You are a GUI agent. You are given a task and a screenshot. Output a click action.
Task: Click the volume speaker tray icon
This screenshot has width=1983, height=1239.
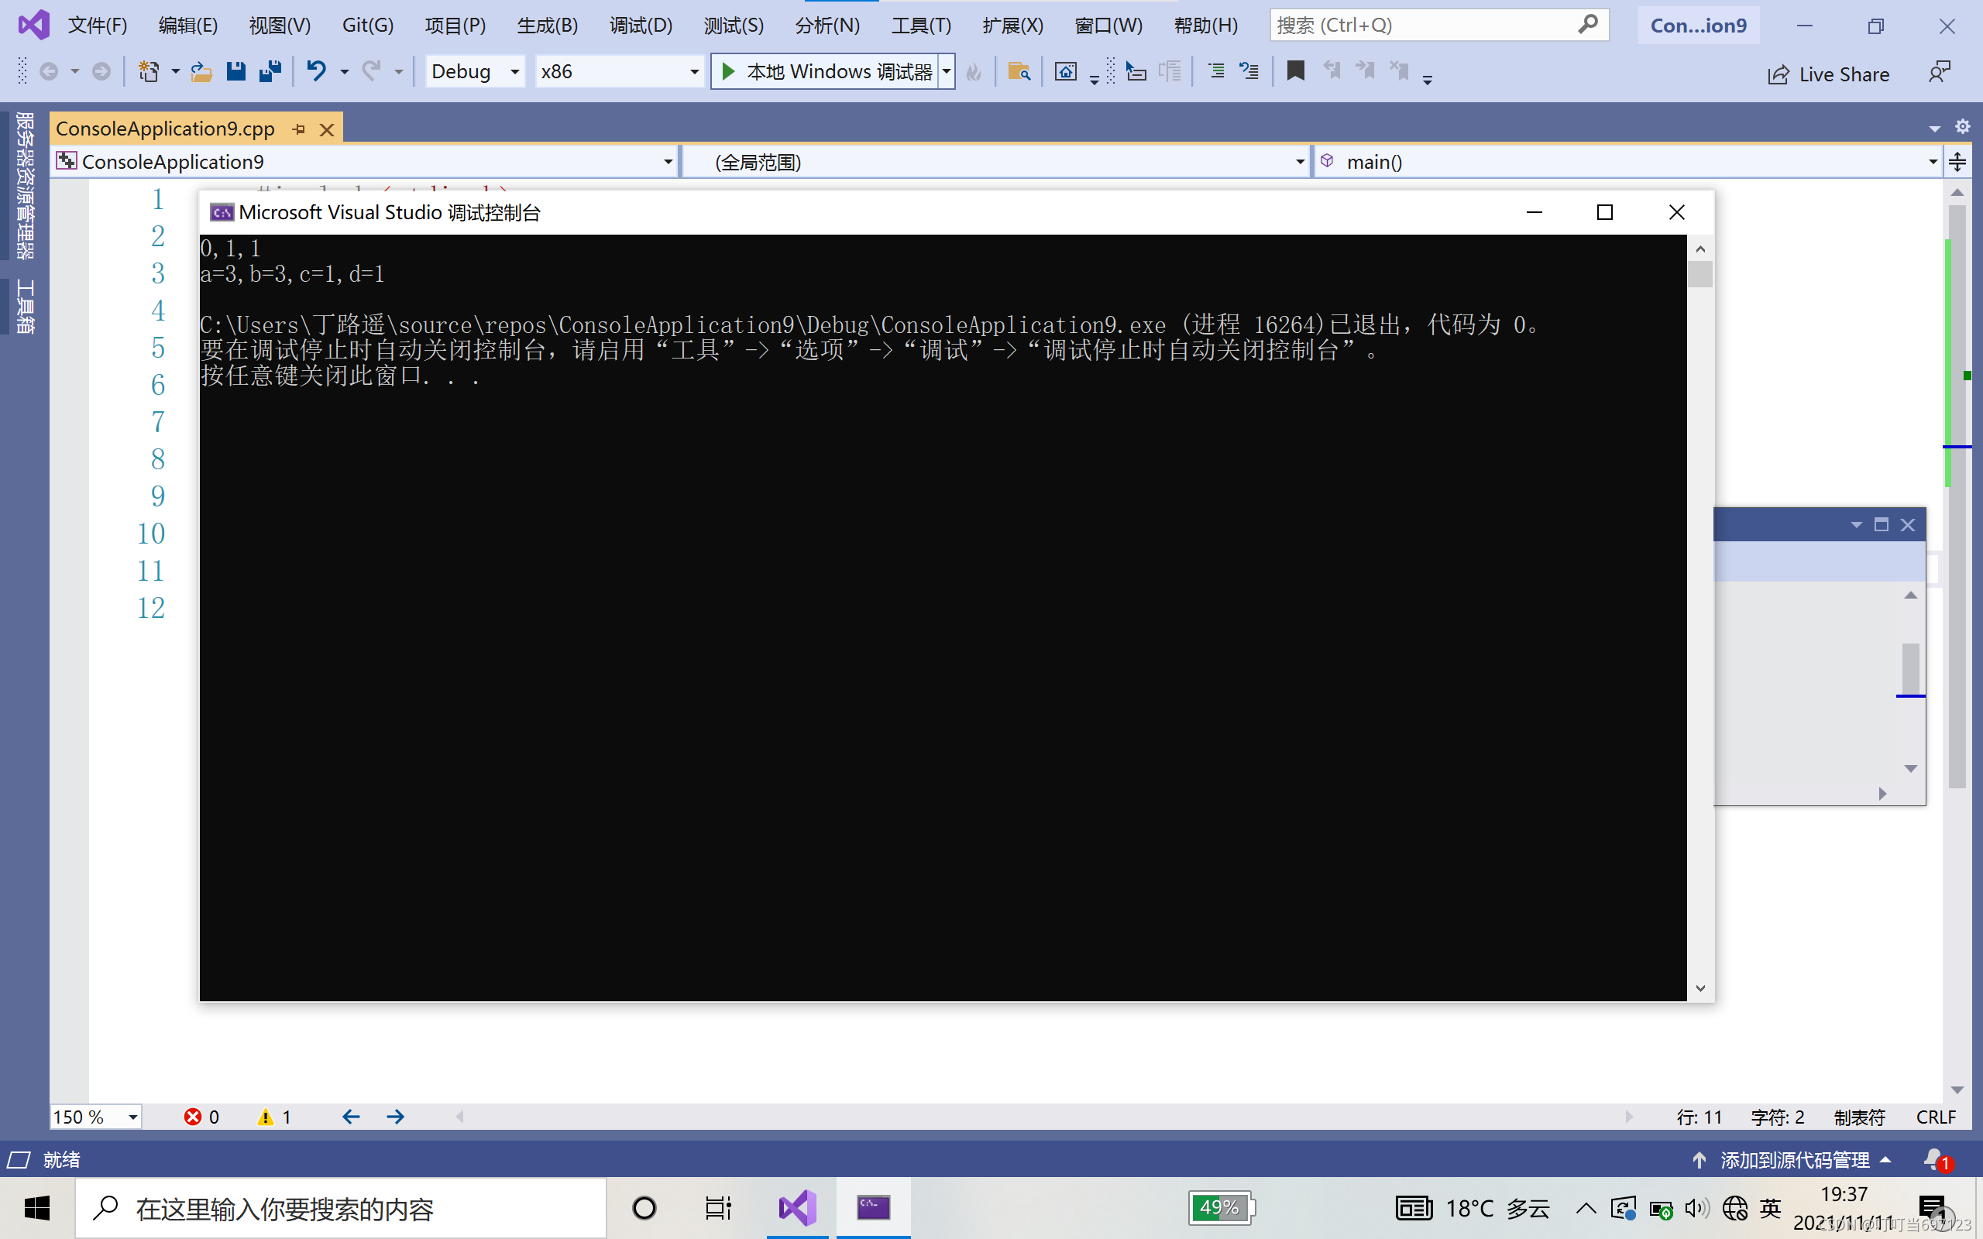(x=1696, y=1208)
